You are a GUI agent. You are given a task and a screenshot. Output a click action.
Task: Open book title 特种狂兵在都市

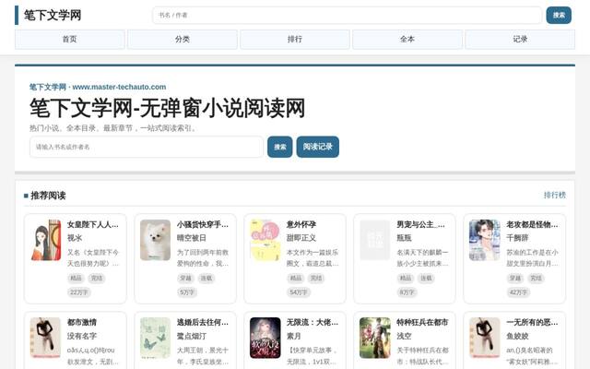[x=422, y=322]
